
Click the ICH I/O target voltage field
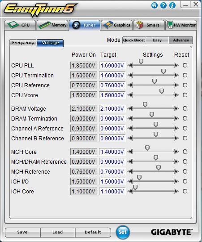(112, 182)
